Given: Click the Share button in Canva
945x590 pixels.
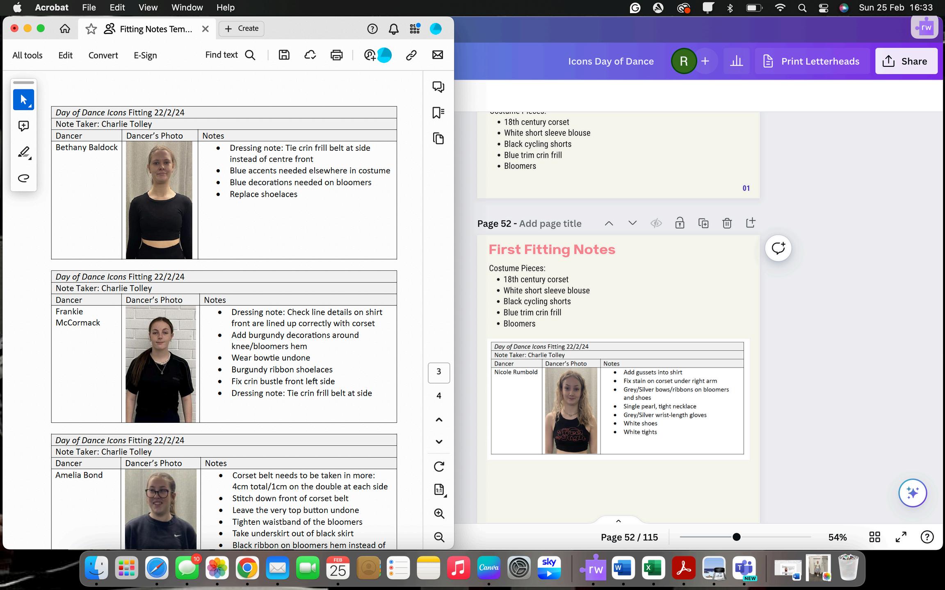Looking at the screenshot, I should (906, 61).
